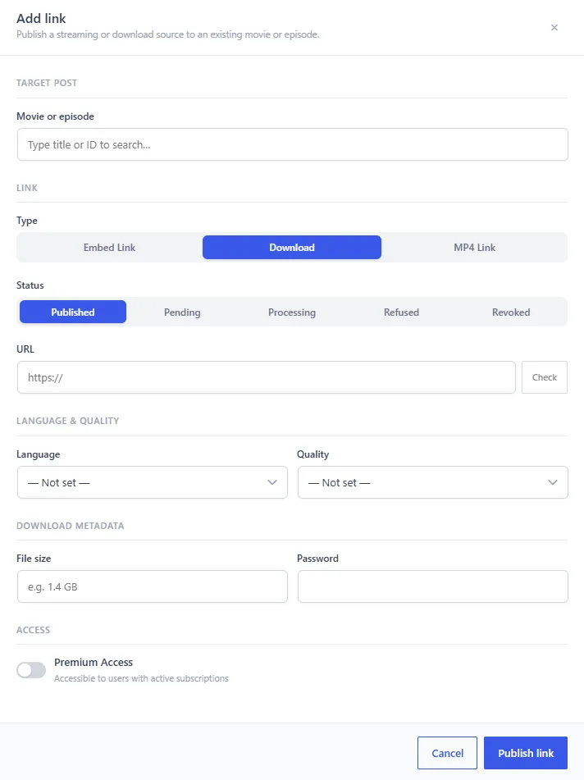Click the 'Add link' dialog title

click(x=41, y=18)
